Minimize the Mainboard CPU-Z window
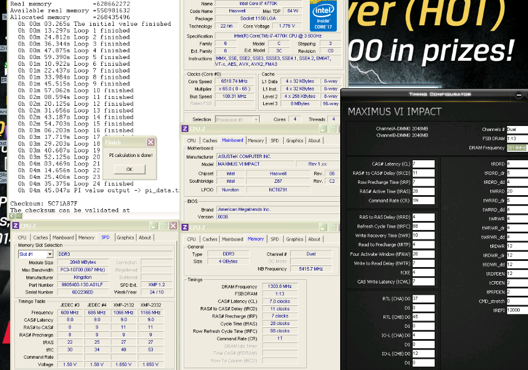Image resolution: width=528 pixels, height=370 pixels. 323,129
